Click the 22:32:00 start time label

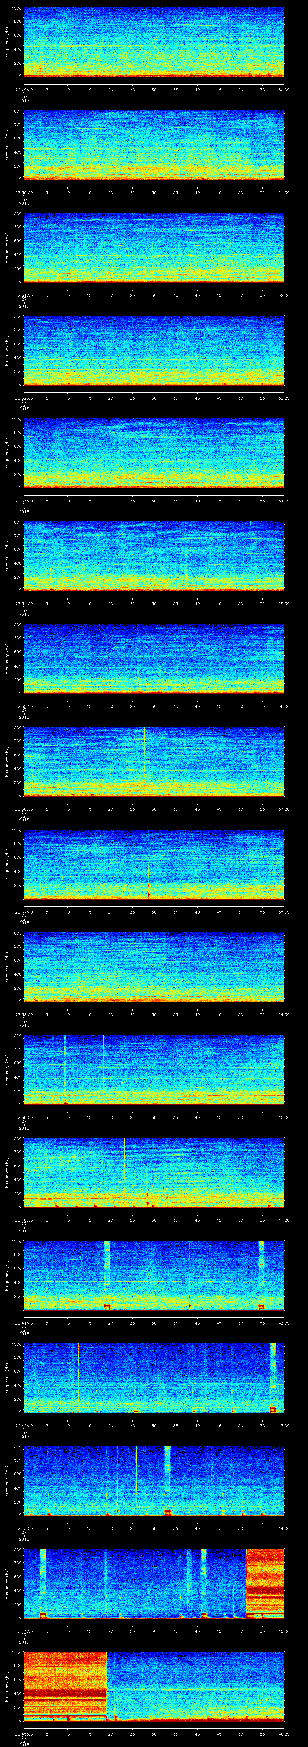click(24, 397)
